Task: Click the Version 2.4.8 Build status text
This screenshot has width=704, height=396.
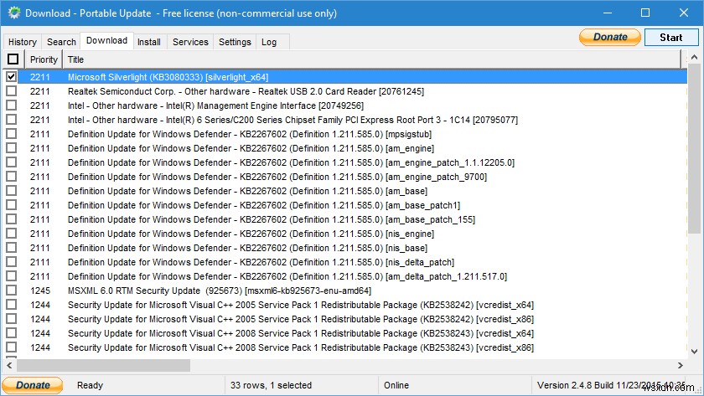Action: pyautogui.click(x=611, y=385)
